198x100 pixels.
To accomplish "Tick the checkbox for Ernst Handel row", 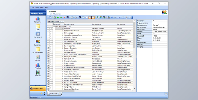I will tap(50, 50).
